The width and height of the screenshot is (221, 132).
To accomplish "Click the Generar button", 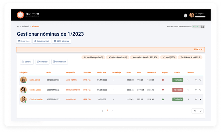I will coord(27,62).
